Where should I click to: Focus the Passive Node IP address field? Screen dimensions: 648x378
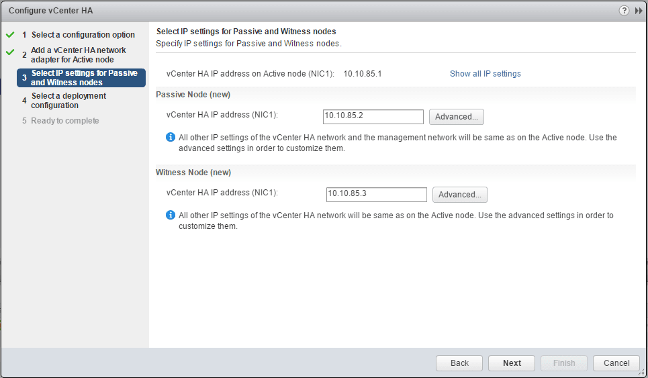coord(373,117)
